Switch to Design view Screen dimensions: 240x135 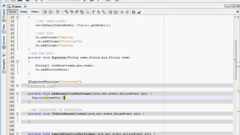(x=24, y=12)
